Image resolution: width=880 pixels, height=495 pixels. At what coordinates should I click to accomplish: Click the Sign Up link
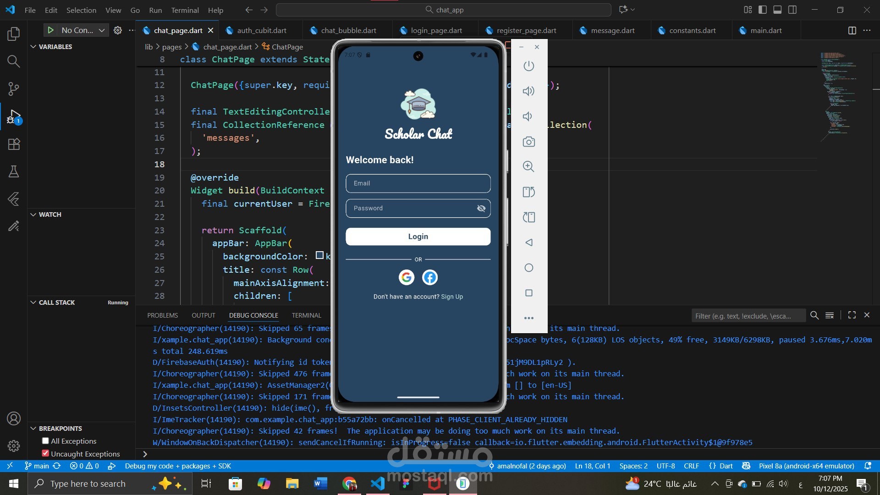coord(452,297)
